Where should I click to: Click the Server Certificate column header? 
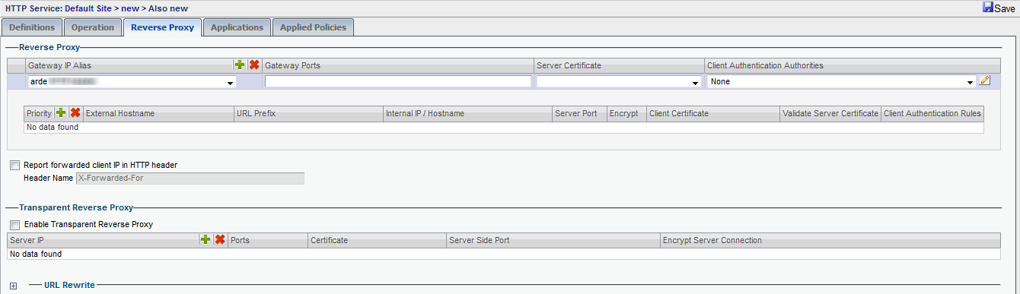[569, 65]
